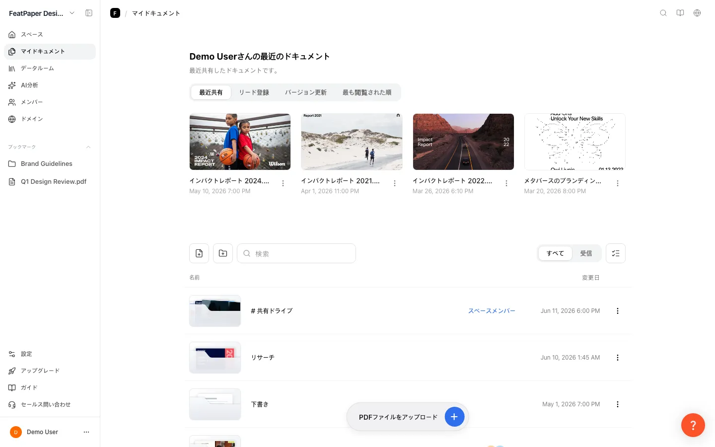Open the # 共有ドライブ folder
Viewport: 715px width, 447px height.
272,311
